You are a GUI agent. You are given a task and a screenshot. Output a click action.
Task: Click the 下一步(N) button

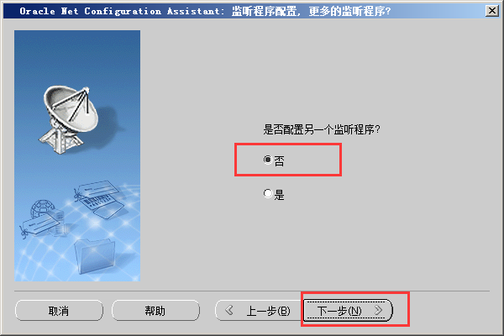pos(348,310)
